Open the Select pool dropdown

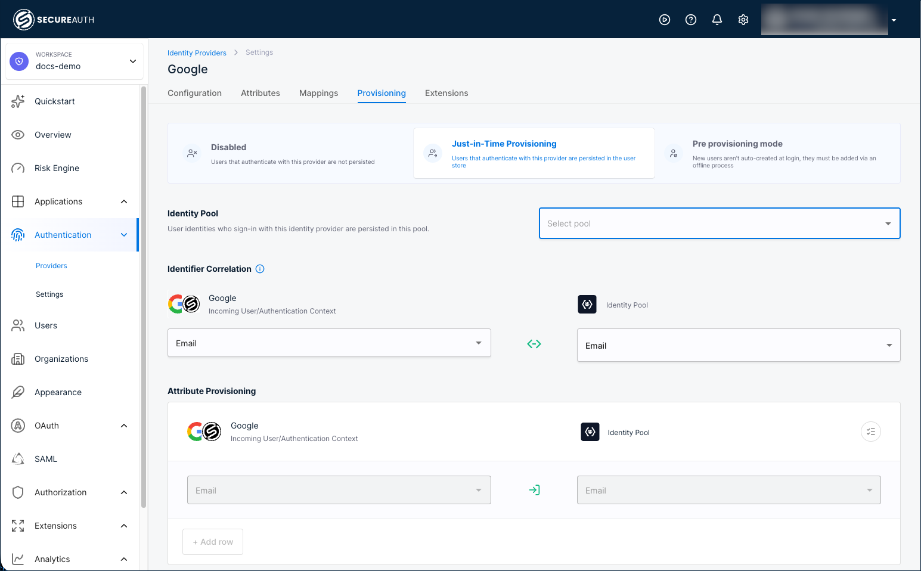pos(720,224)
